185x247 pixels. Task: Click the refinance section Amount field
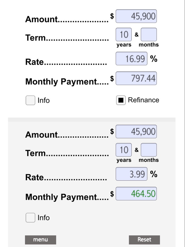pos(136,132)
